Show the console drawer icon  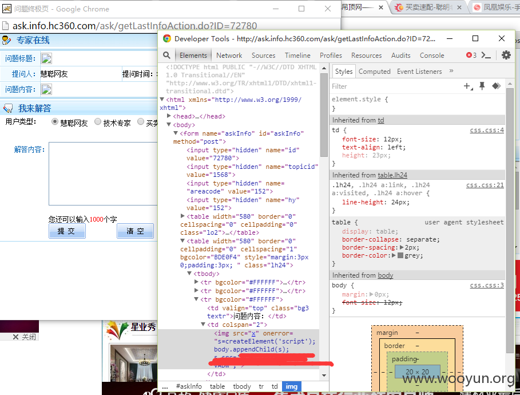click(x=486, y=56)
